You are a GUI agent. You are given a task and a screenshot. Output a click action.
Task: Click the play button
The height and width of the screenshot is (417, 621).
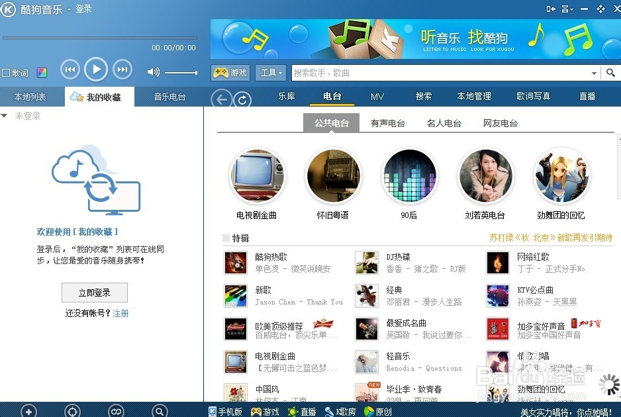96,69
